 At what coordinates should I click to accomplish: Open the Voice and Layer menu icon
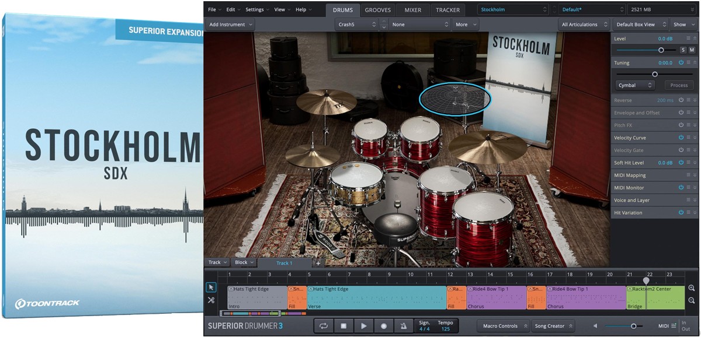[689, 200]
